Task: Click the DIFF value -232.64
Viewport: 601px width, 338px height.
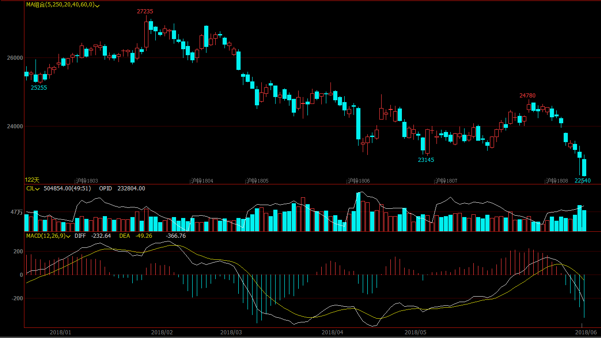Action: point(101,236)
